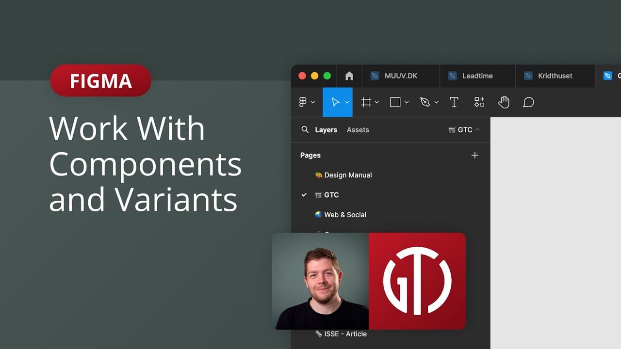Viewport: 621px width, 349px height.
Task: Select the Web & Social page
Action: (345, 215)
